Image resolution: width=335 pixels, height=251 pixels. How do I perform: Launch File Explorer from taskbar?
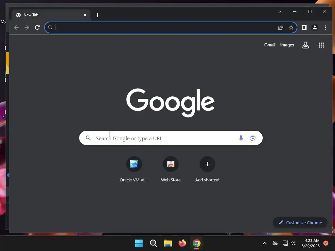tap(168, 243)
